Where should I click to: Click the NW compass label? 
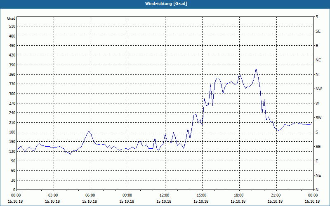(x=318, y=89)
